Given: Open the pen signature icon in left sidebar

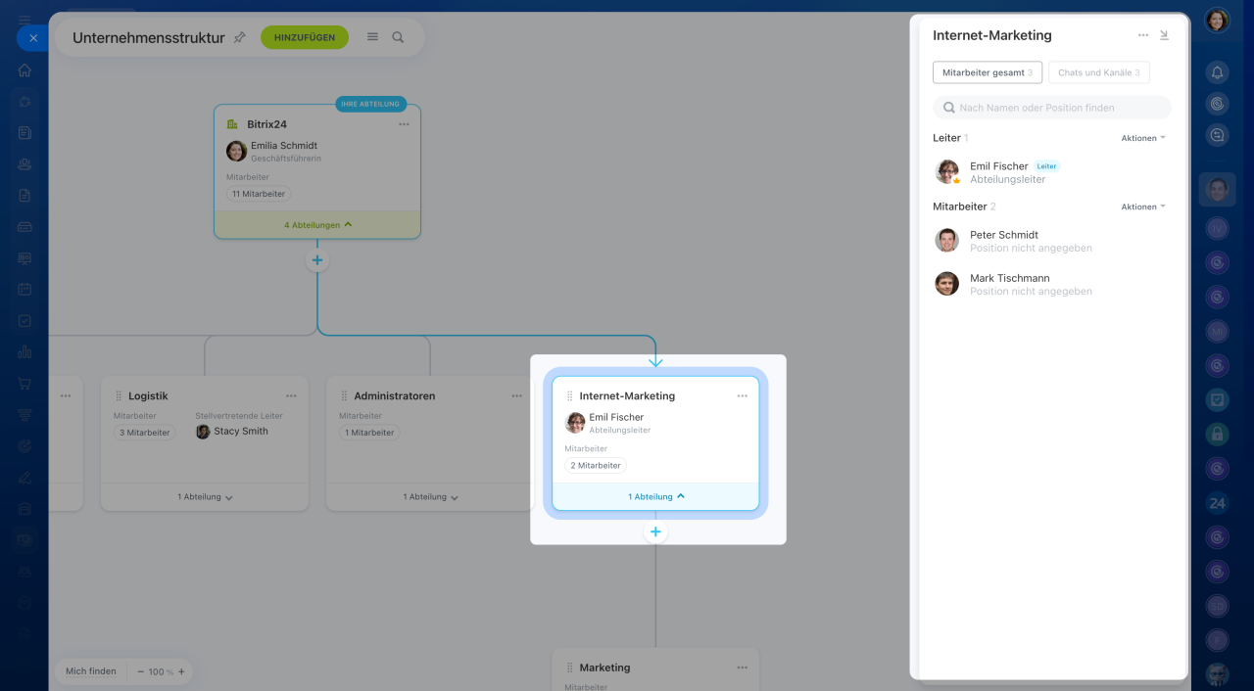Looking at the screenshot, I should coord(24,478).
